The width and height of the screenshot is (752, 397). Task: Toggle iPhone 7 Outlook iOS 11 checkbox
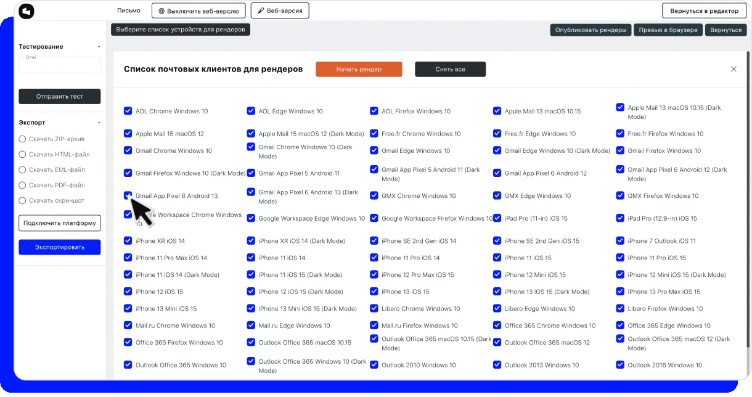point(620,241)
